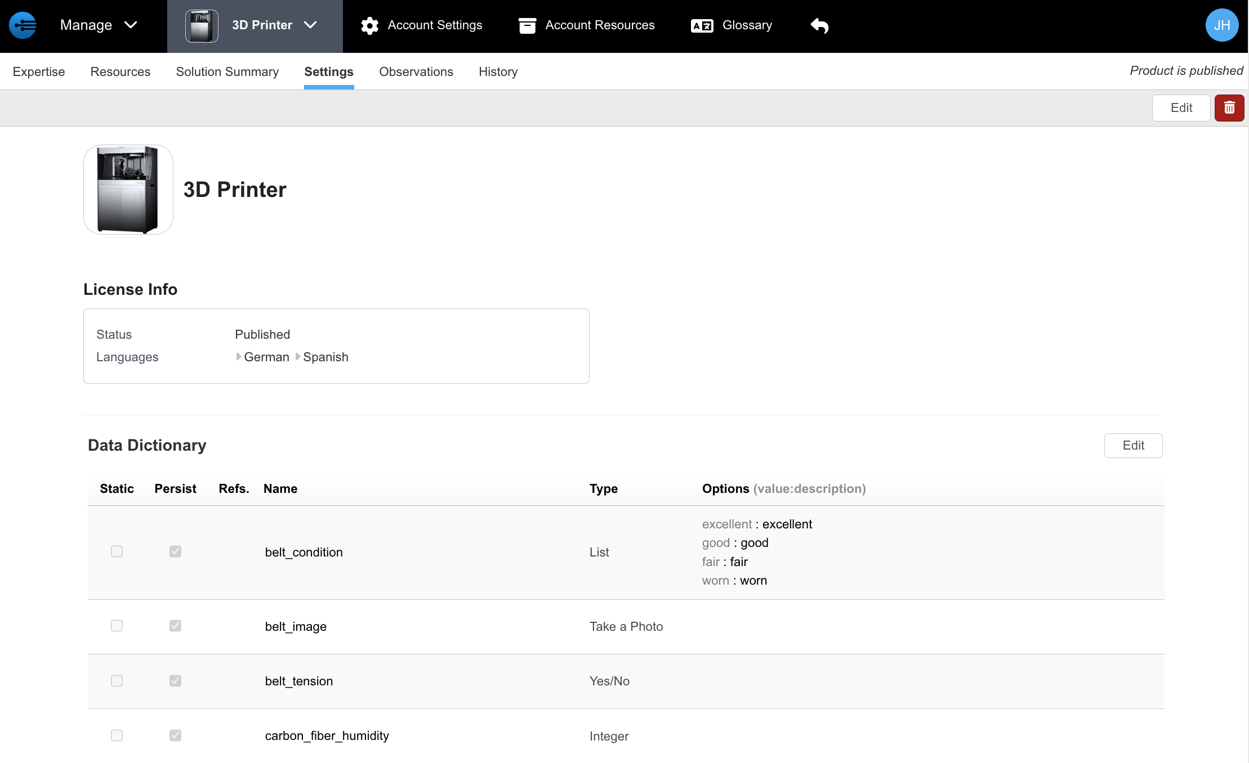This screenshot has width=1249, height=763.
Task: Click the Account Resources archive icon
Action: click(527, 26)
